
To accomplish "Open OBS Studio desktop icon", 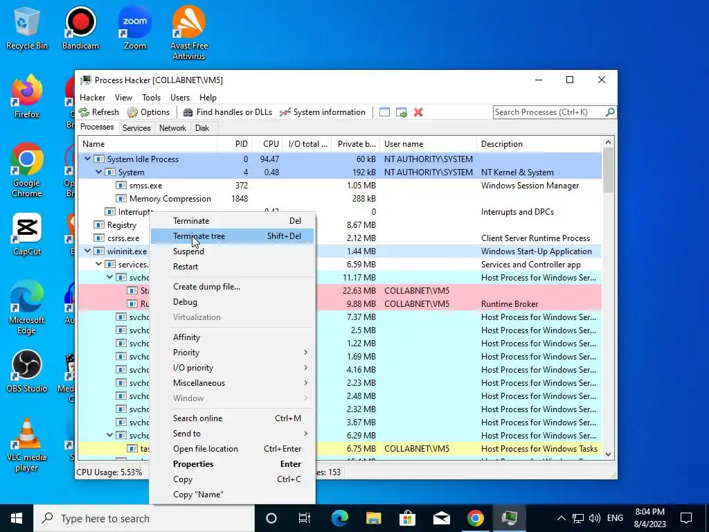I will pyautogui.click(x=27, y=371).
